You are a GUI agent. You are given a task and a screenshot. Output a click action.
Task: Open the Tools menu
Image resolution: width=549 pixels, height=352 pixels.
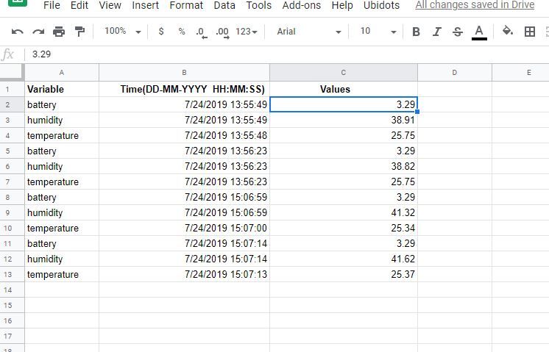point(259,5)
